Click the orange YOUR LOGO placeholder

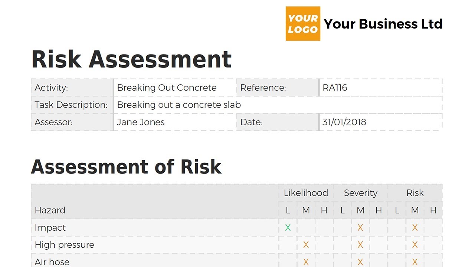(x=303, y=24)
